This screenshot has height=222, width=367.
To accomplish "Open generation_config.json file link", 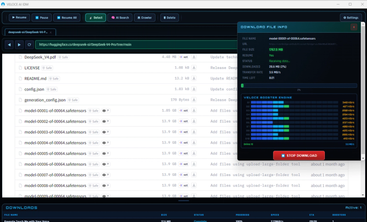I will 45,100.
